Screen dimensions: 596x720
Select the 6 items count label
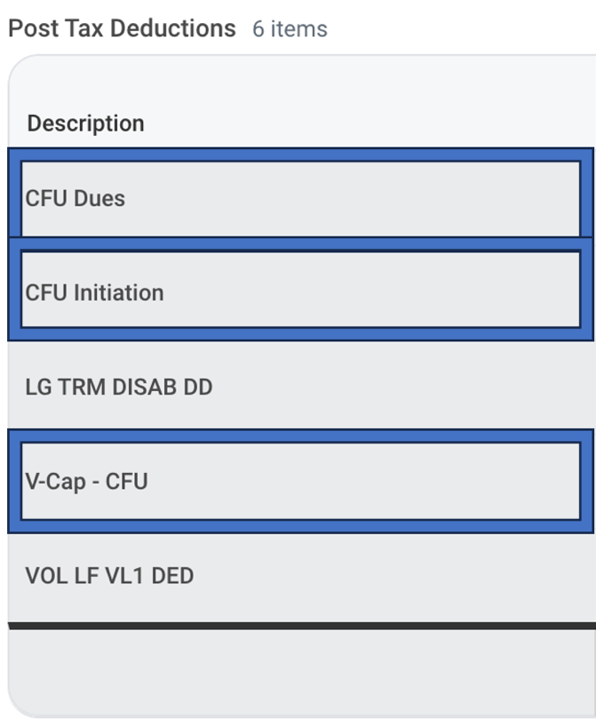click(x=290, y=29)
